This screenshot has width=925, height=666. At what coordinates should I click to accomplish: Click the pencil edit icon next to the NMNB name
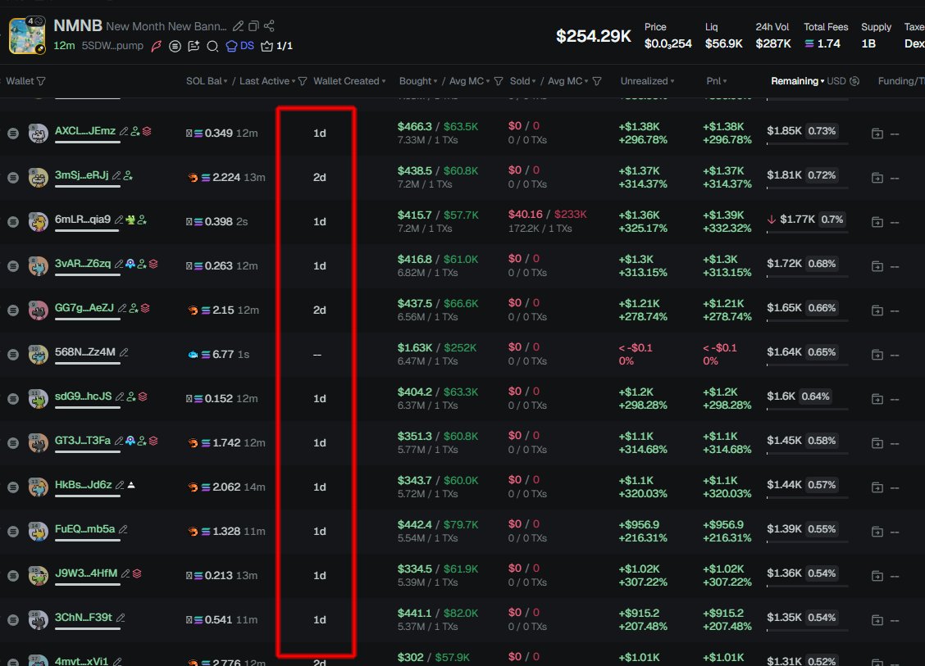tap(239, 26)
